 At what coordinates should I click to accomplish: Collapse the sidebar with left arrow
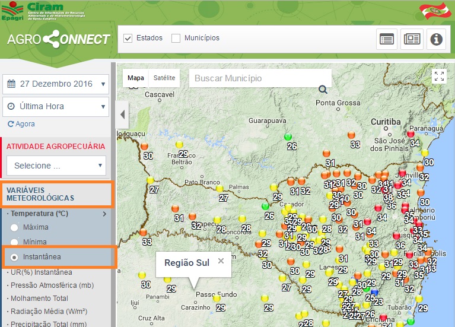(x=122, y=115)
